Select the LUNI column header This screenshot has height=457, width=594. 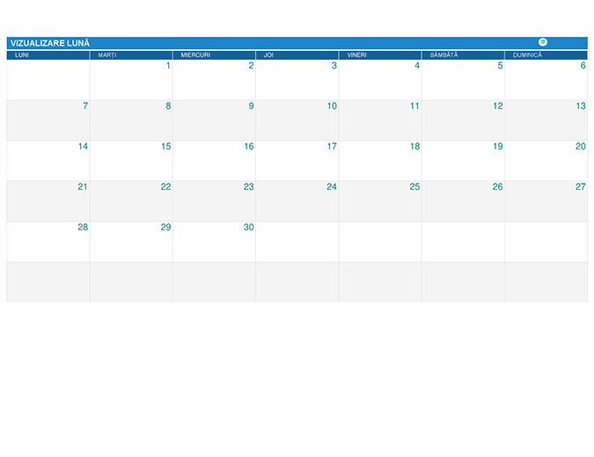tap(22, 55)
